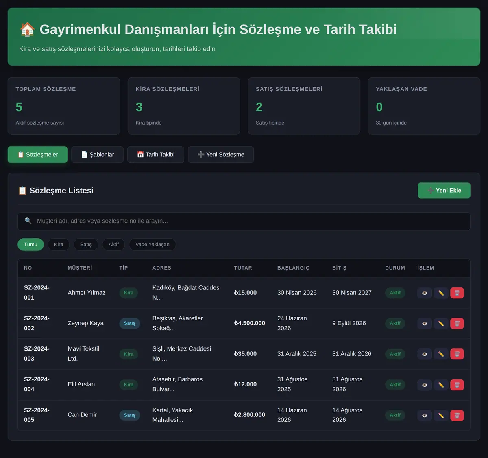View Zeynep Kaya contract details eye icon
Screen dimensions: 488x458
pos(425,324)
